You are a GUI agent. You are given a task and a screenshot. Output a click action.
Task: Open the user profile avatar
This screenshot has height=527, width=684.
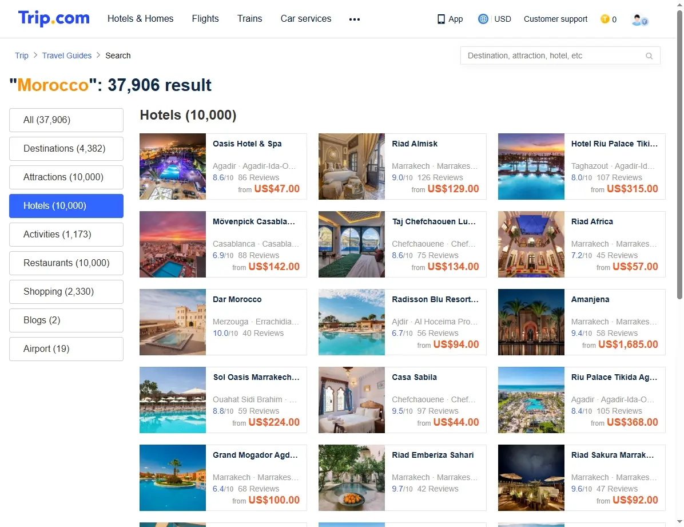639,19
